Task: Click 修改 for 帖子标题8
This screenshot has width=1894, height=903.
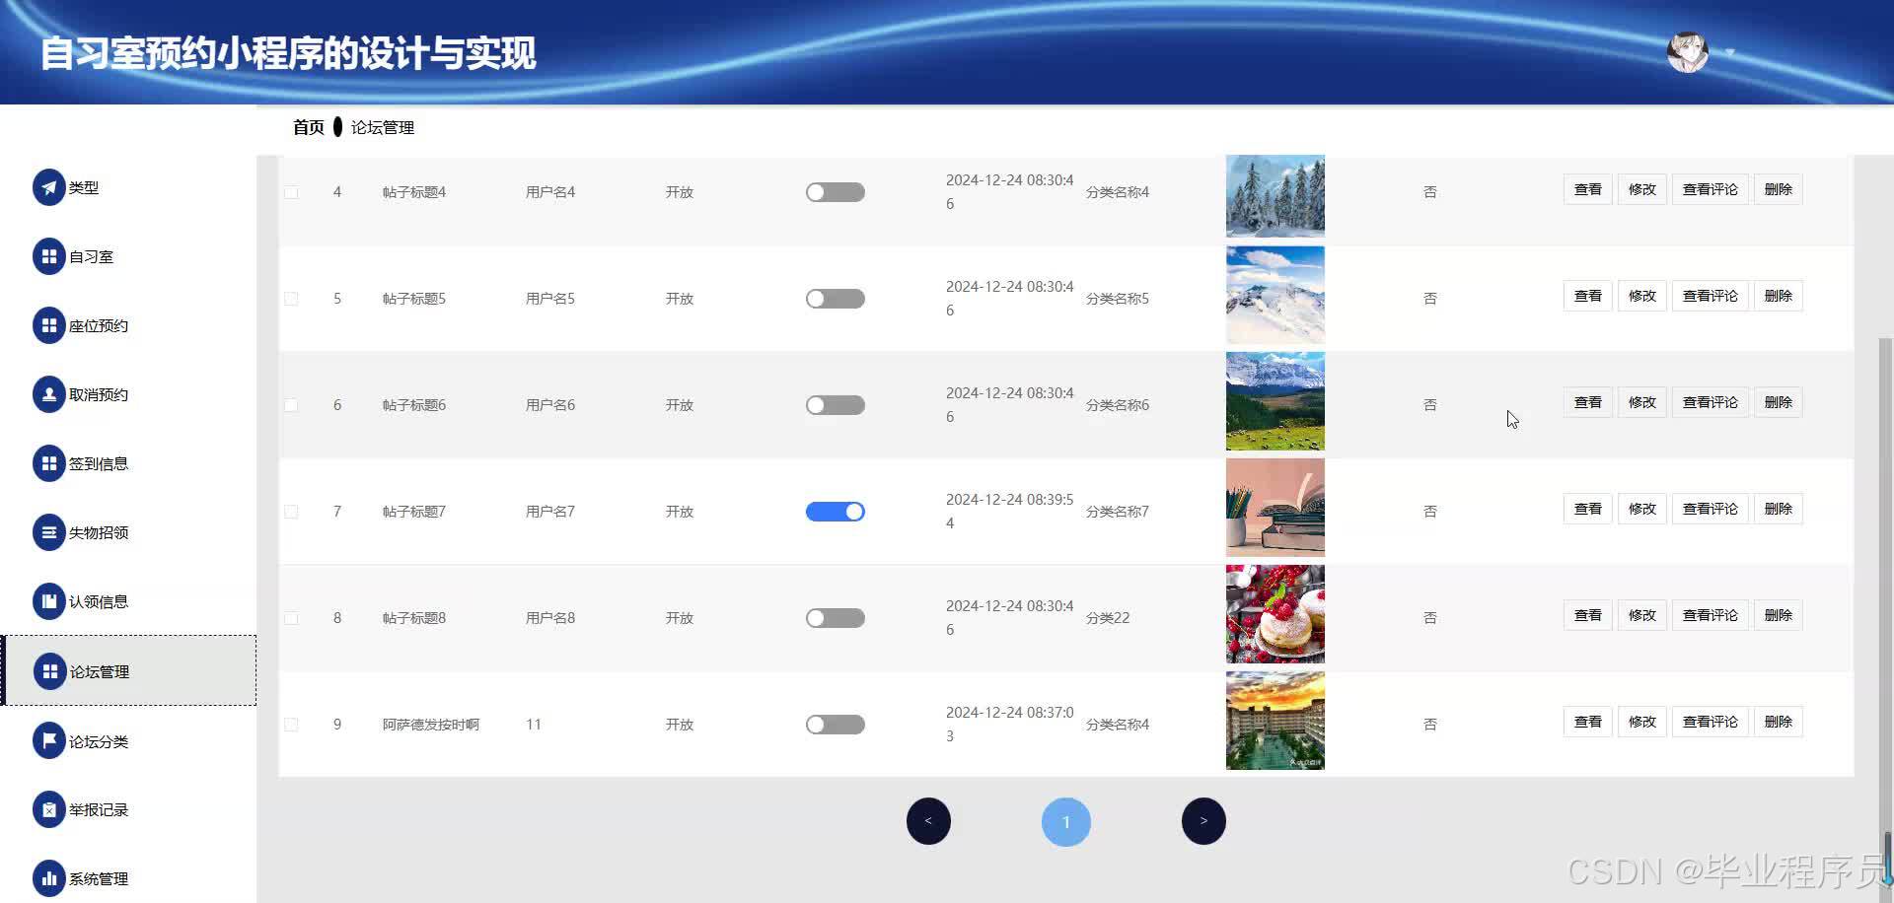Action: [x=1642, y=615]
